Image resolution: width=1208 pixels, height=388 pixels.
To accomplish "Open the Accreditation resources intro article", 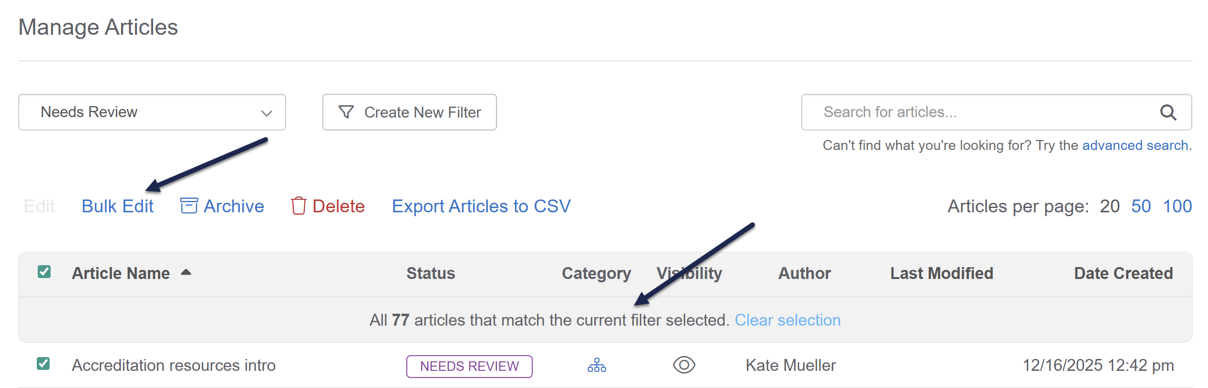I will pos(174,365).
